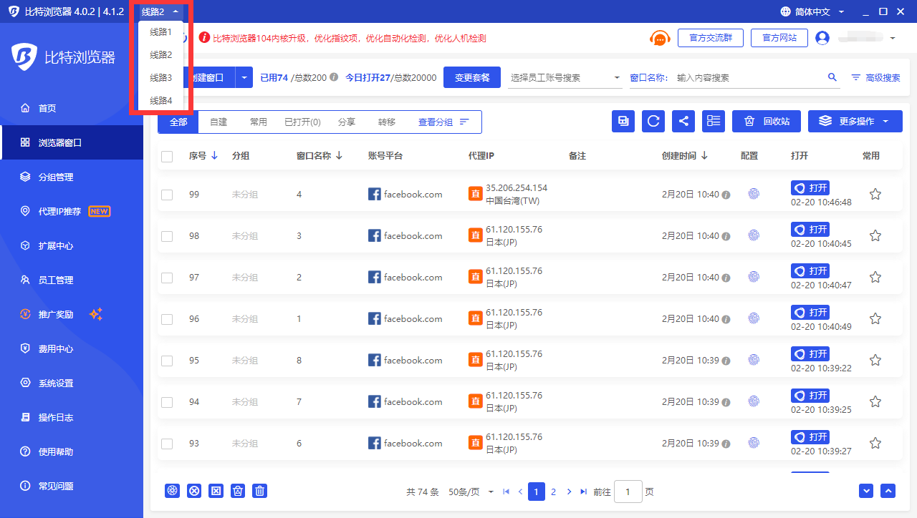917x518 pixels.
Task: Open the 选择员工账号搜索 dropdown
Action: coord(565,77)
